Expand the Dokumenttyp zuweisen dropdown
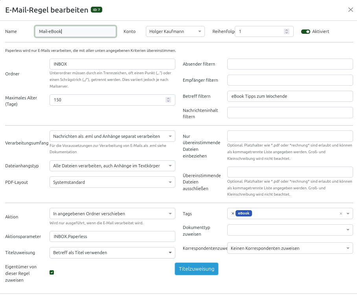This screenshot has width=357, height=295. click(x=290, y=230)
